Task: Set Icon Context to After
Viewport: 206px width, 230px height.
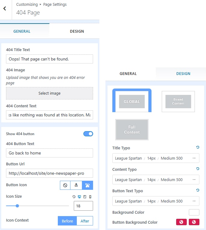Action: coord(85,221)
